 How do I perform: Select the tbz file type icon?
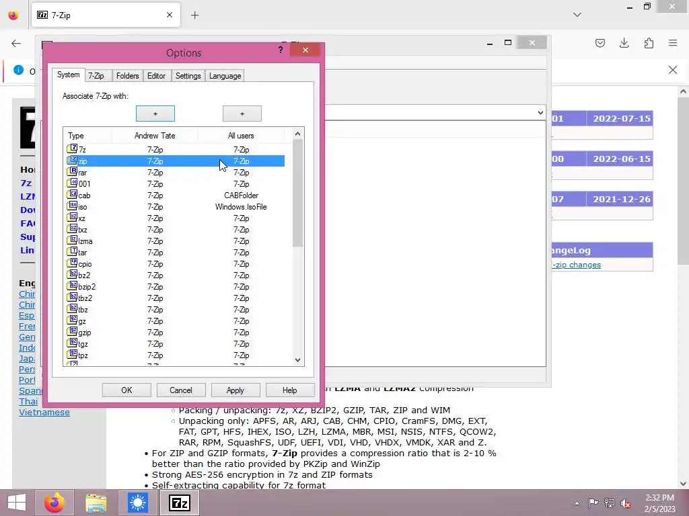tap(72, 309)
